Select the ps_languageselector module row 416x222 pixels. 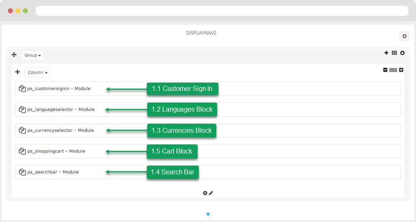(x=208, y=110)
